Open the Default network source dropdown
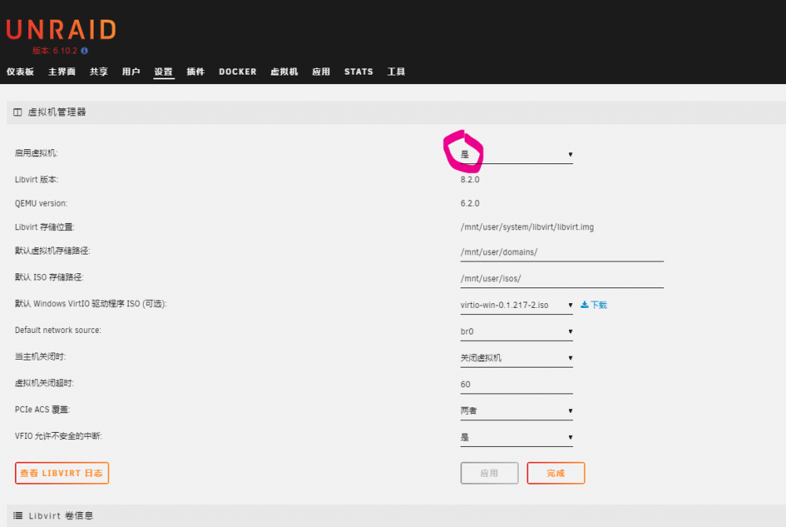This screenshot has height=527, width=786. coord(516,331)
